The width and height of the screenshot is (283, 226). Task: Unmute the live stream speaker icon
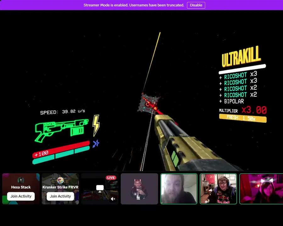click(113, 199)
